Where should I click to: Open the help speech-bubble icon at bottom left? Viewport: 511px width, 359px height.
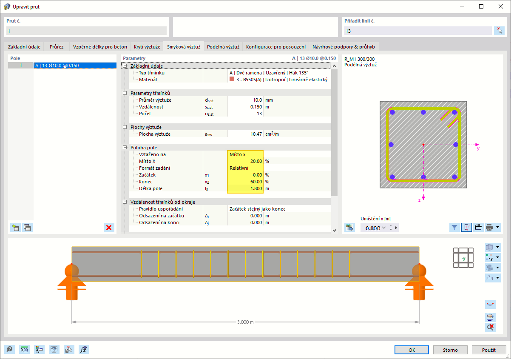pyautogui.click(x=9, y=350)
